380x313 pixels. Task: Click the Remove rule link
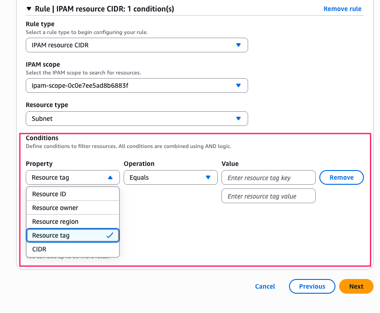pos(342,9)
